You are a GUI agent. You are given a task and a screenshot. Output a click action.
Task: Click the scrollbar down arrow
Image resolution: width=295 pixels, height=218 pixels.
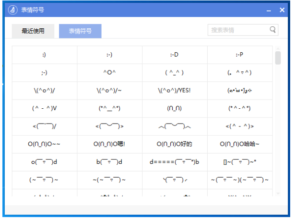click(278, 193)
